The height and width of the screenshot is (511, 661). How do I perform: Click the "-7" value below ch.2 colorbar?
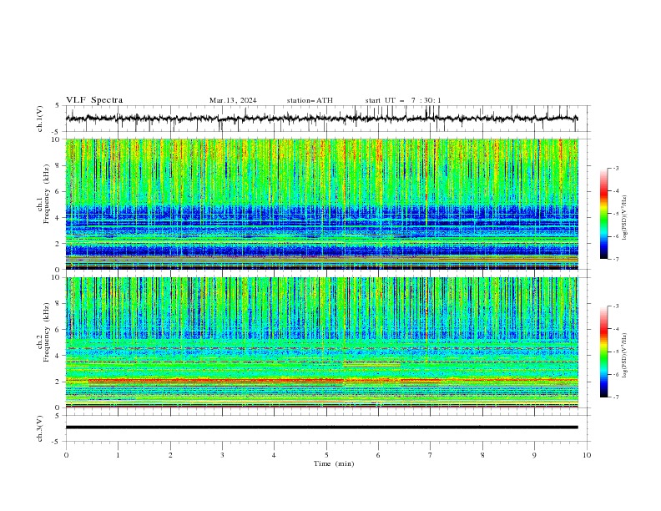tap(616, 397)
